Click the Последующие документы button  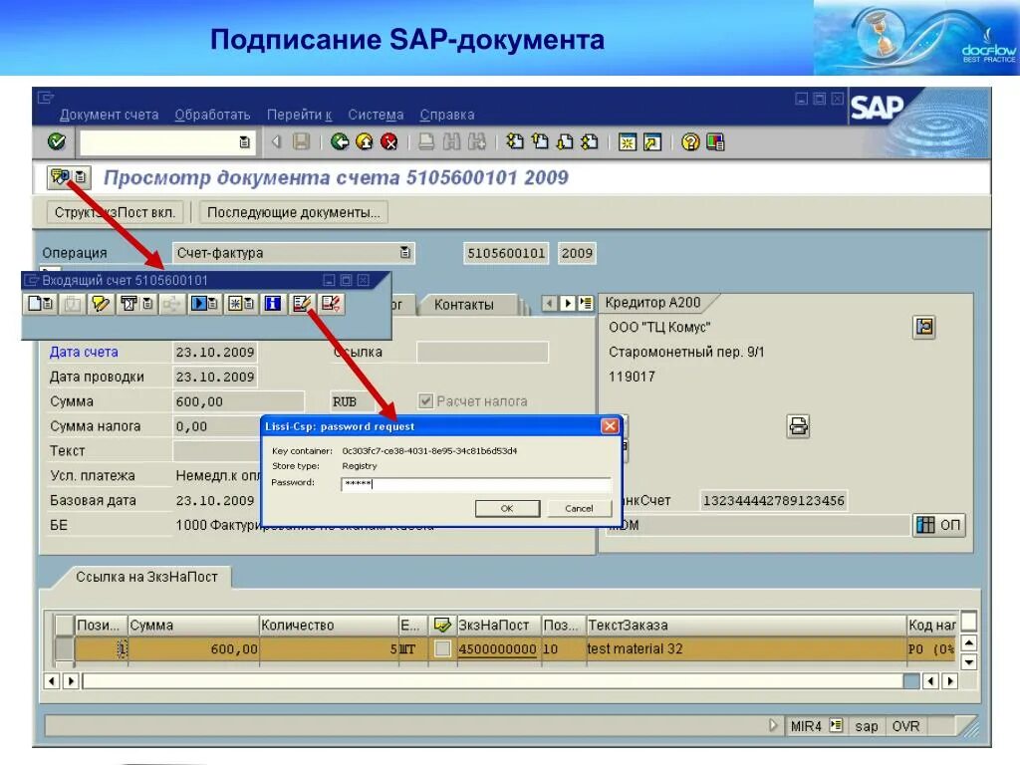(x=294, y=212)
